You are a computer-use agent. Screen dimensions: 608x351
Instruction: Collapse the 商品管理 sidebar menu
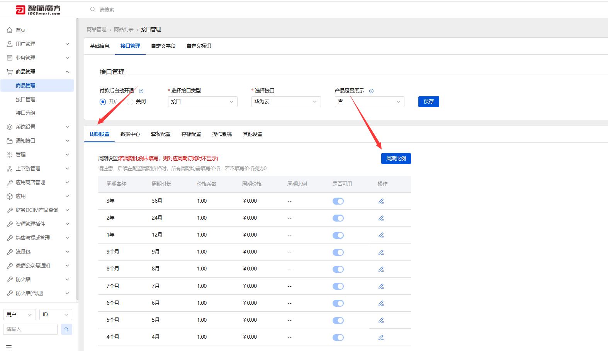[67, 72]
